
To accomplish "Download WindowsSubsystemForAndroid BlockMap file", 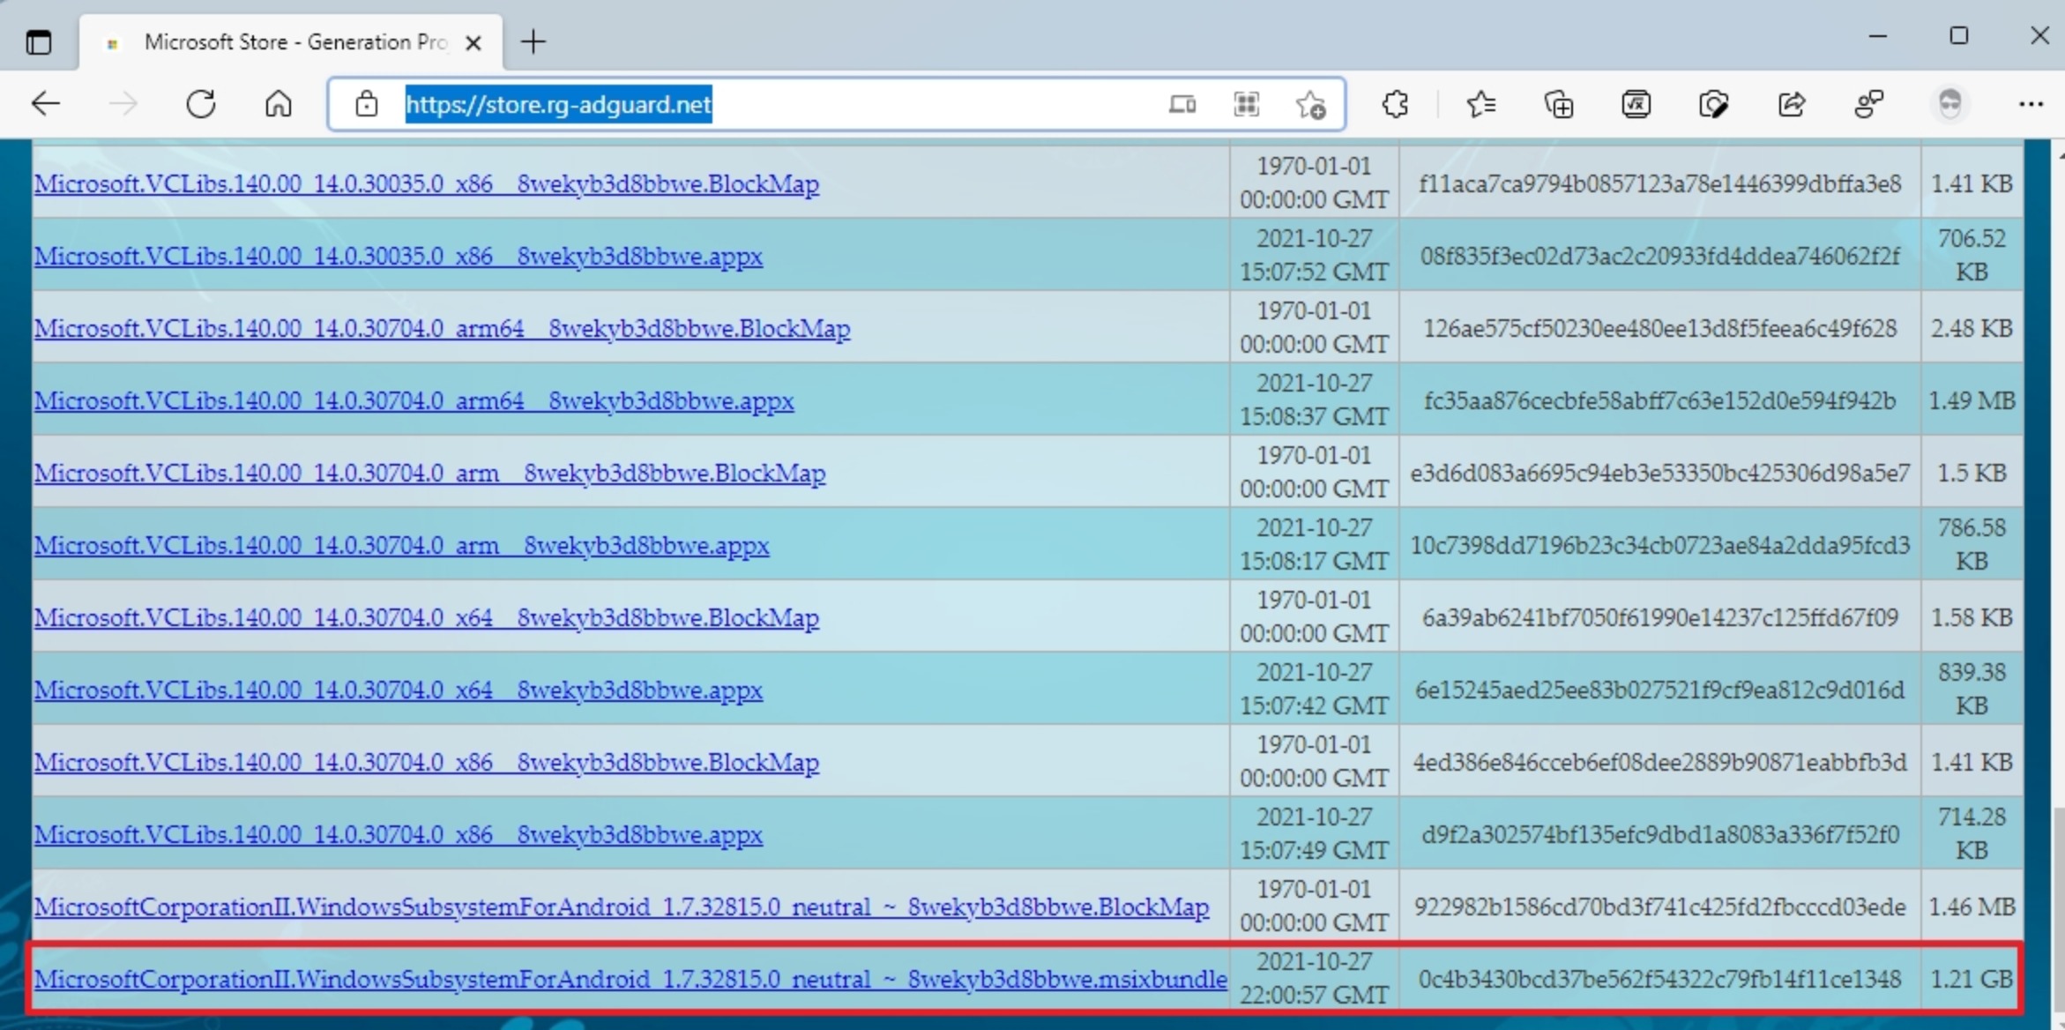I will click(621, 907).
